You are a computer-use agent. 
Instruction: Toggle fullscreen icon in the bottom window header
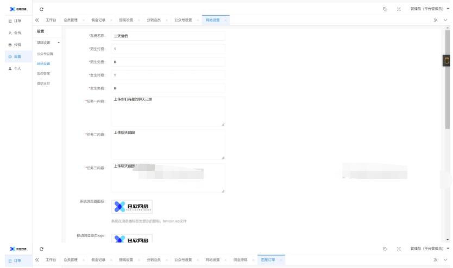(399, 249)
